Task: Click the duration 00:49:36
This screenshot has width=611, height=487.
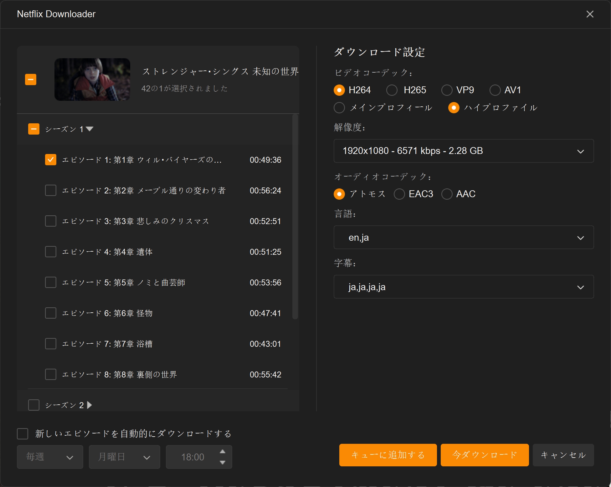Action: point(265,160)
